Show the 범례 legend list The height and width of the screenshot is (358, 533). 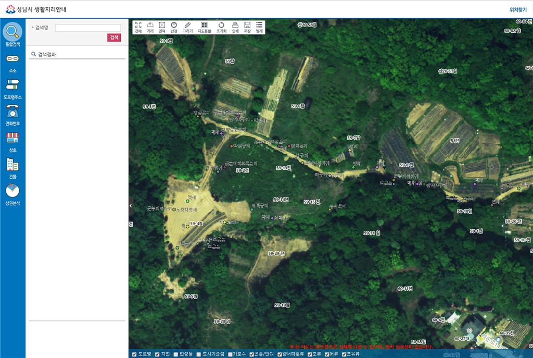[x=259, y=27]
